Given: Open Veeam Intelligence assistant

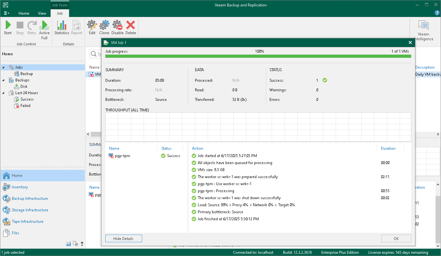Looking at the screenshot, I should (x=423, y=31).
